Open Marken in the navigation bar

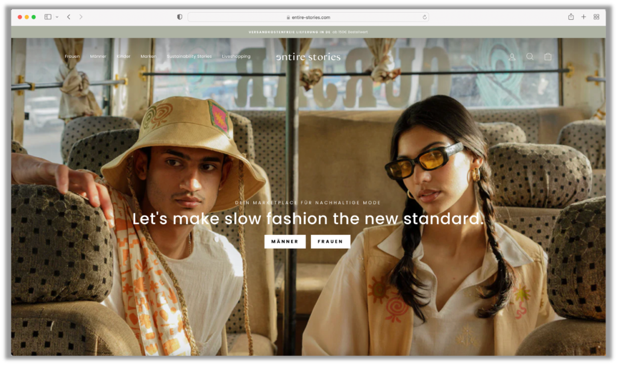pos(148,57)
